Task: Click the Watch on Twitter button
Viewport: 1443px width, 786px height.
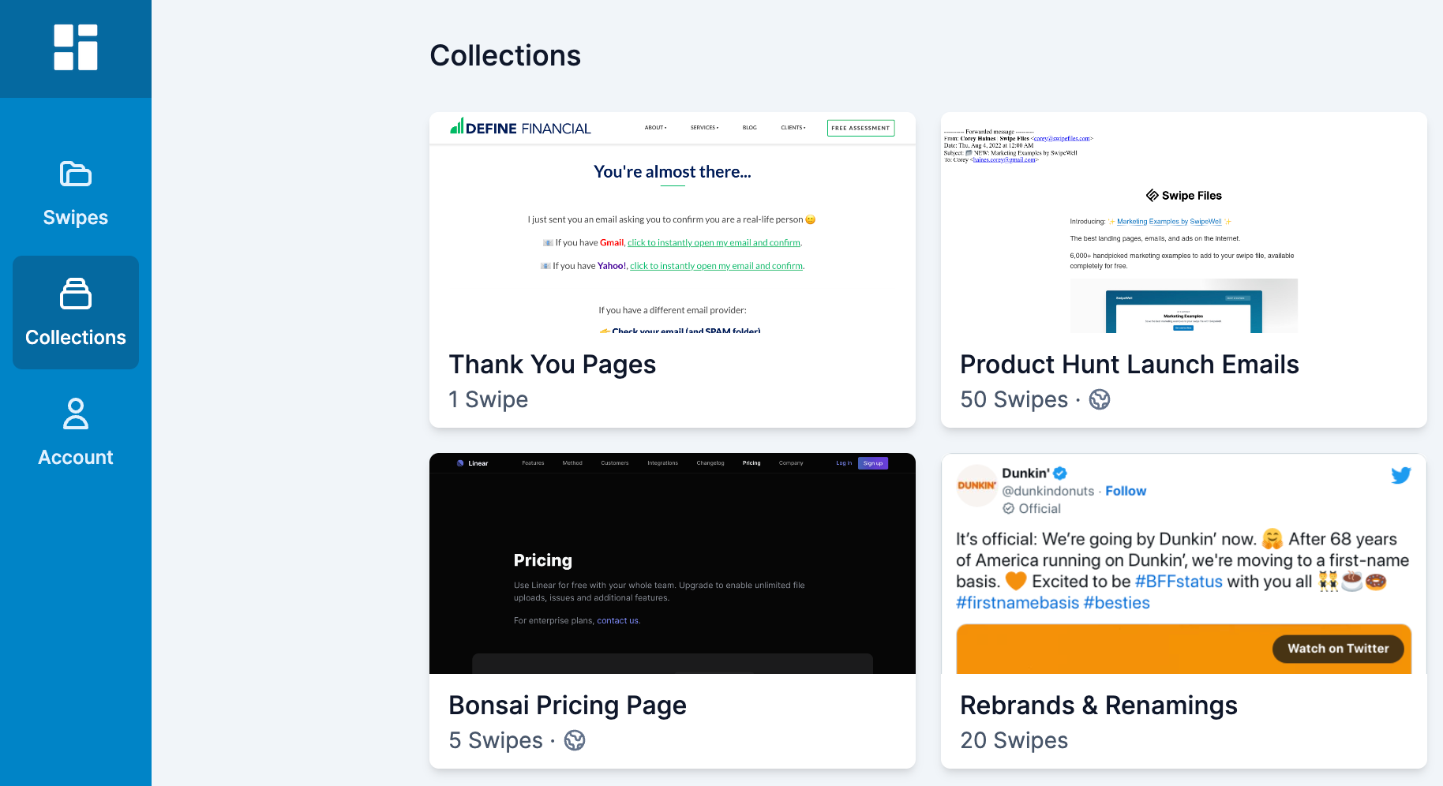Action: tap(1338, 649)
